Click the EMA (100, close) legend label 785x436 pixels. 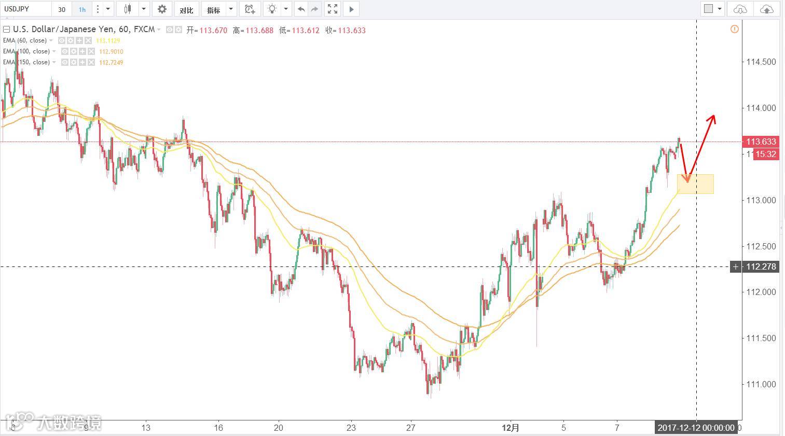(26, 51)
